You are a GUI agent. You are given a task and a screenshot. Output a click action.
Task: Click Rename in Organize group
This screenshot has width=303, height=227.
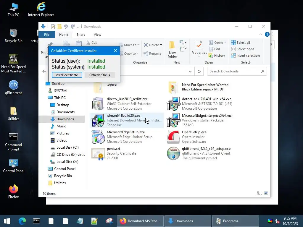(x=152, y=53)
